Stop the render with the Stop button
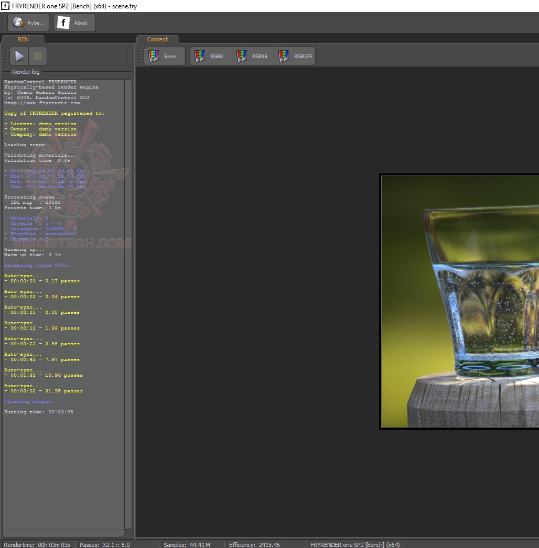Viewport: 539px width, 548px height. 38,56
